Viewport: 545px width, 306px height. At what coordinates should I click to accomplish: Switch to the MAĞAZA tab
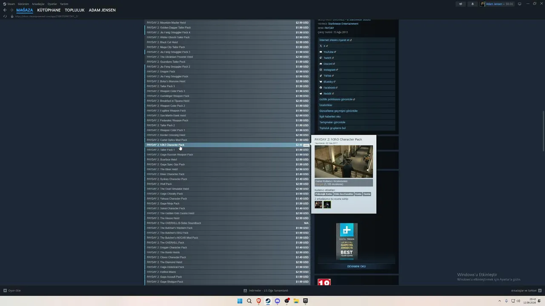(x=25, y=10)
